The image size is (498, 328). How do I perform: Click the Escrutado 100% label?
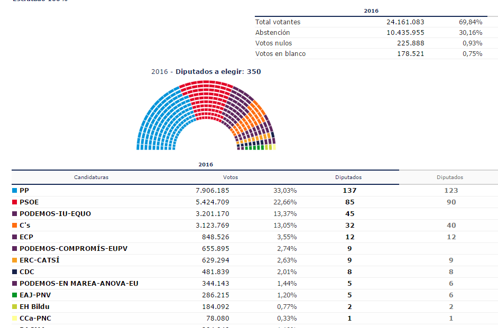[40, 2]
